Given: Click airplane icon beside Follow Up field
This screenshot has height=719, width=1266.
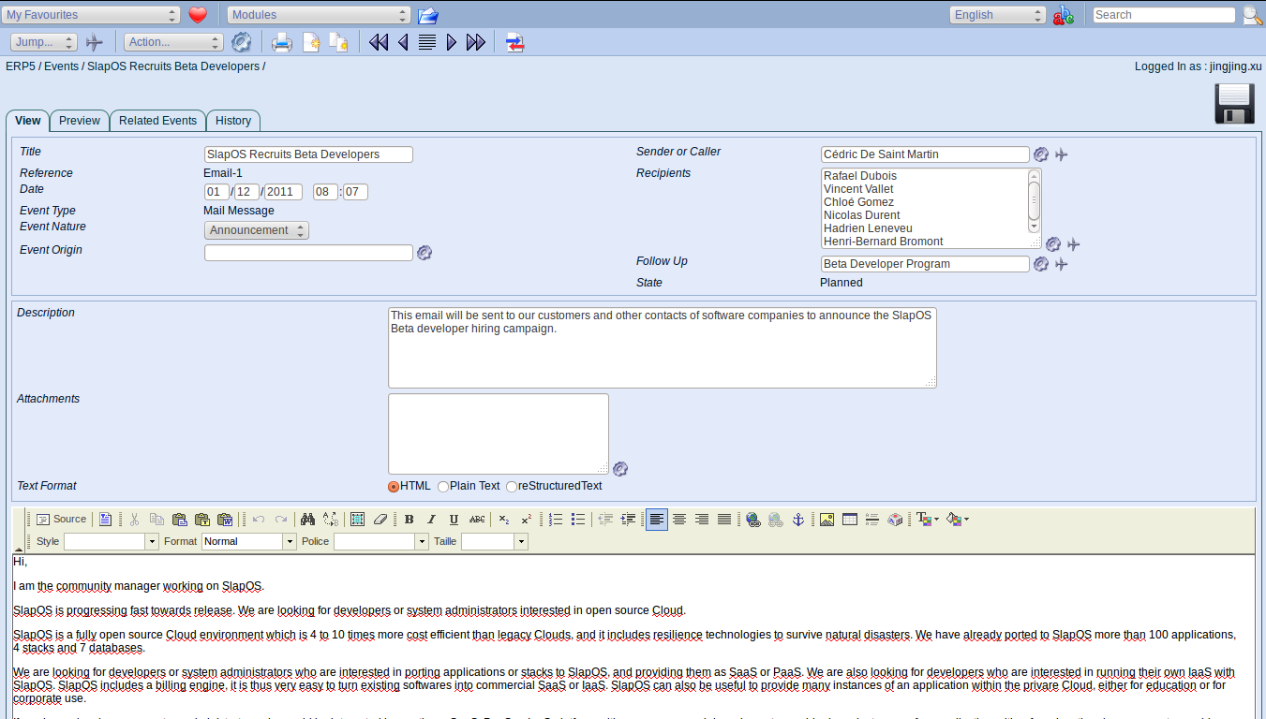Looking at the screenshot, I should pos(1062,264).
